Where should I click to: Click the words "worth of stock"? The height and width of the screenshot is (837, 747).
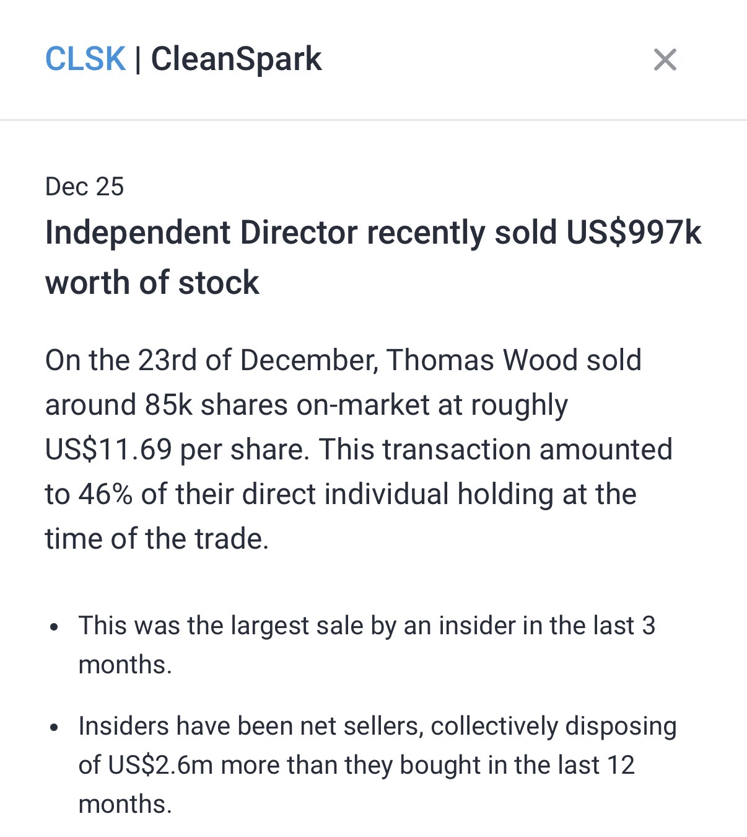click(152, 283)
